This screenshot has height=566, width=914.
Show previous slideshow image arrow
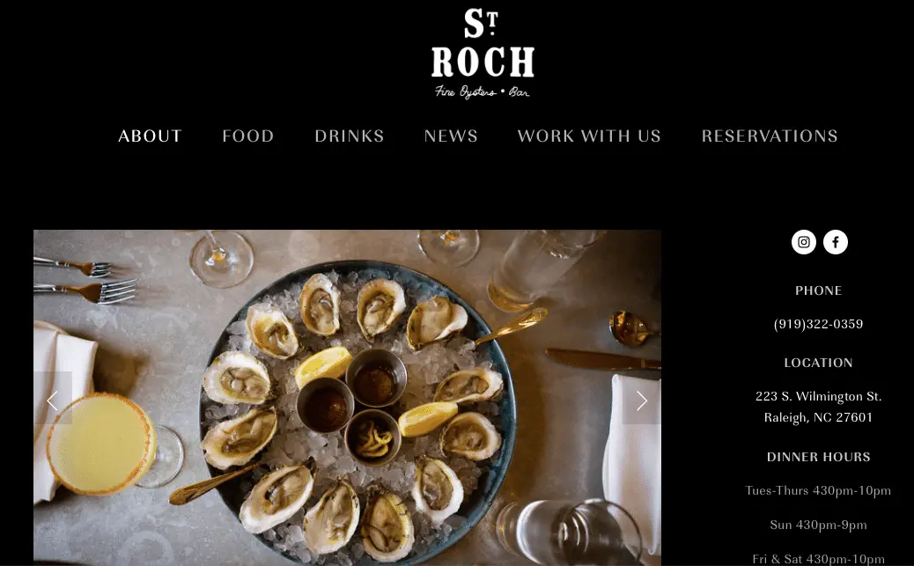pos(53,401)
